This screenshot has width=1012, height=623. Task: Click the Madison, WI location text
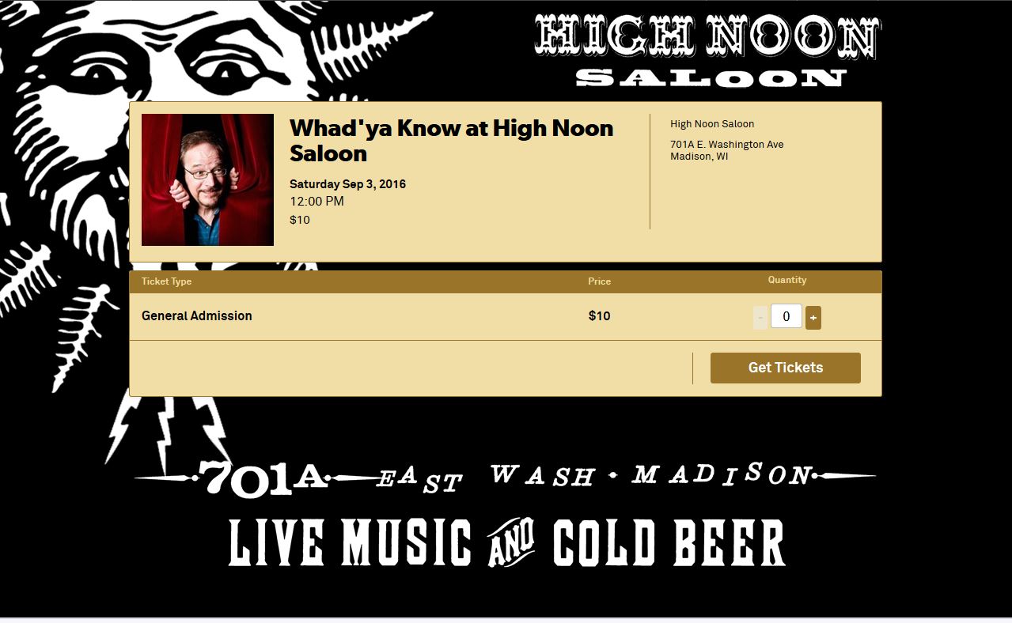(x=699, y=157)
